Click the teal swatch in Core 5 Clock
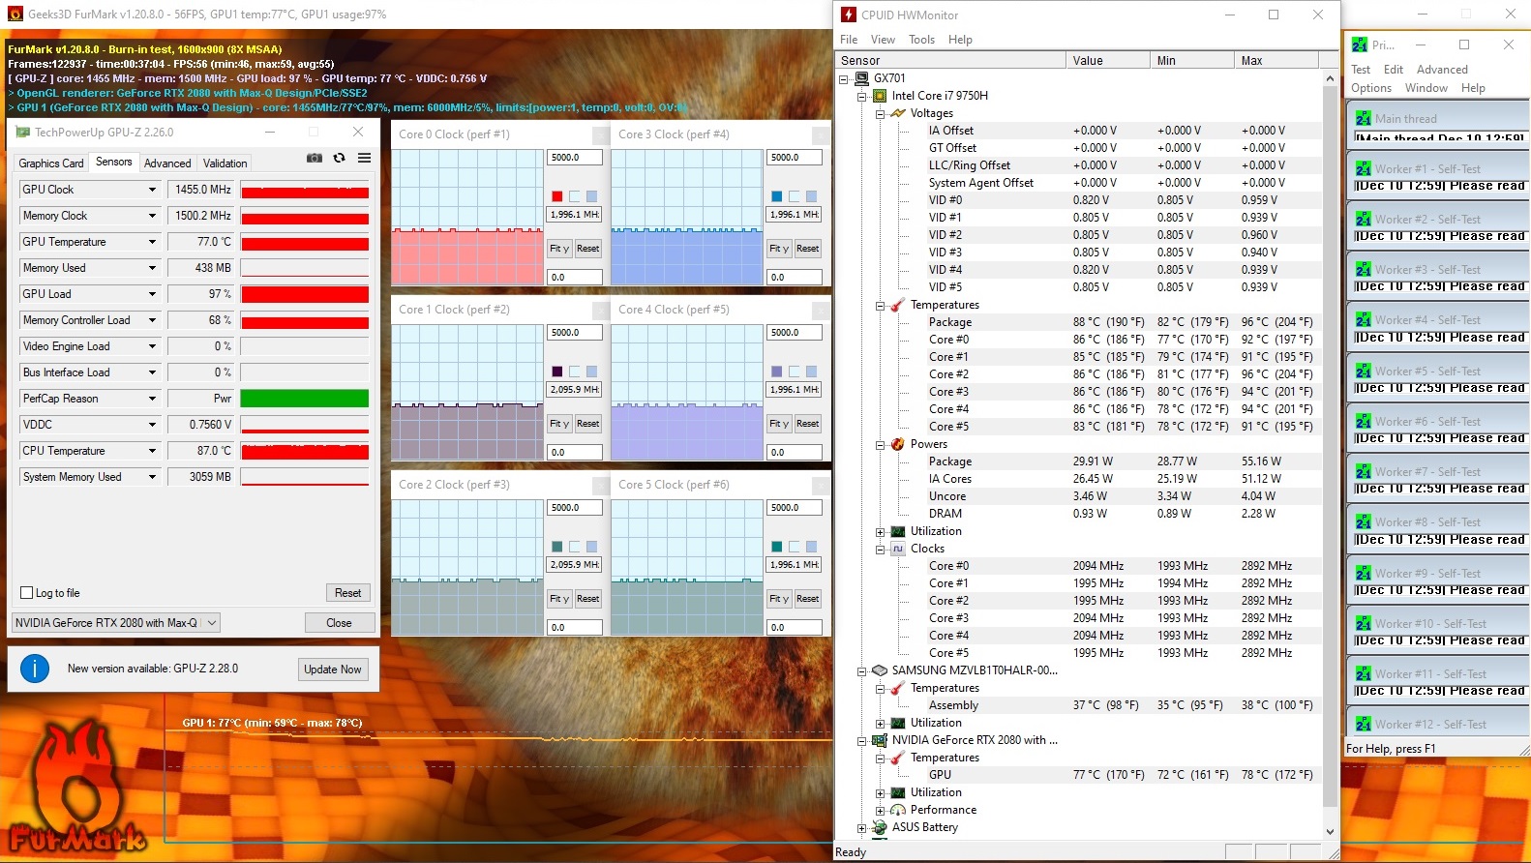This screenshot has height=863, width=1531. click(x=776, y=547)
